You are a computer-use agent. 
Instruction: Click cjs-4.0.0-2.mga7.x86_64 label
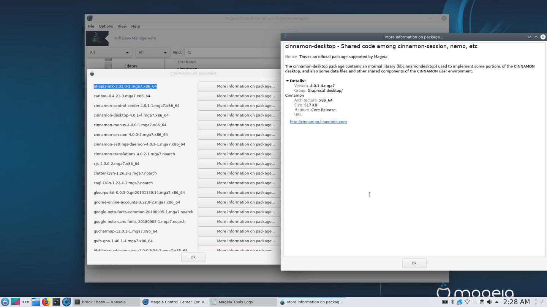116,164
